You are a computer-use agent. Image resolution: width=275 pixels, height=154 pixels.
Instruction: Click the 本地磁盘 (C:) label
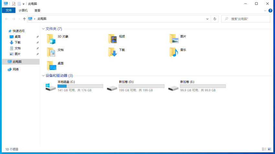click(x=66, y=82)
